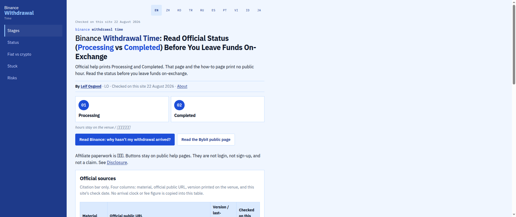Switch language to ZH
Viewport: 516px width, 217px height.
168,10
